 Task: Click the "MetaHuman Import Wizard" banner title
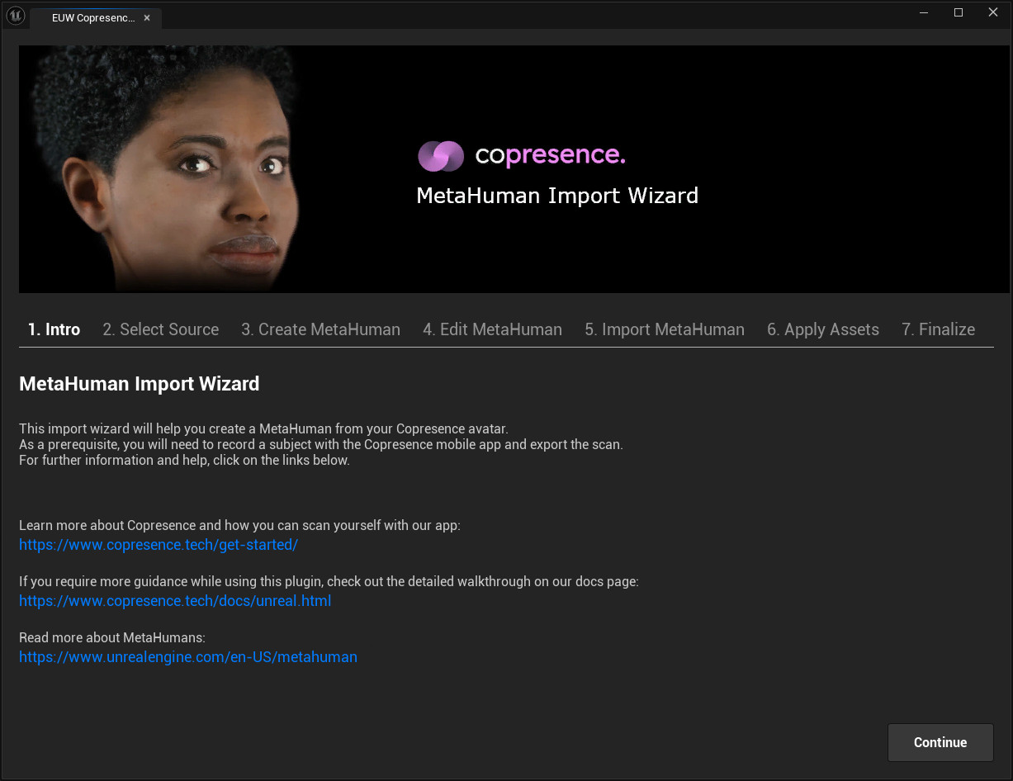pyautogui.click(x=557, y=196)
